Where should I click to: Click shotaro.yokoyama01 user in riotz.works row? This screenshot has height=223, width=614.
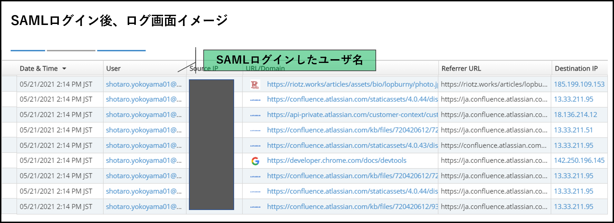tap(144, 84)
